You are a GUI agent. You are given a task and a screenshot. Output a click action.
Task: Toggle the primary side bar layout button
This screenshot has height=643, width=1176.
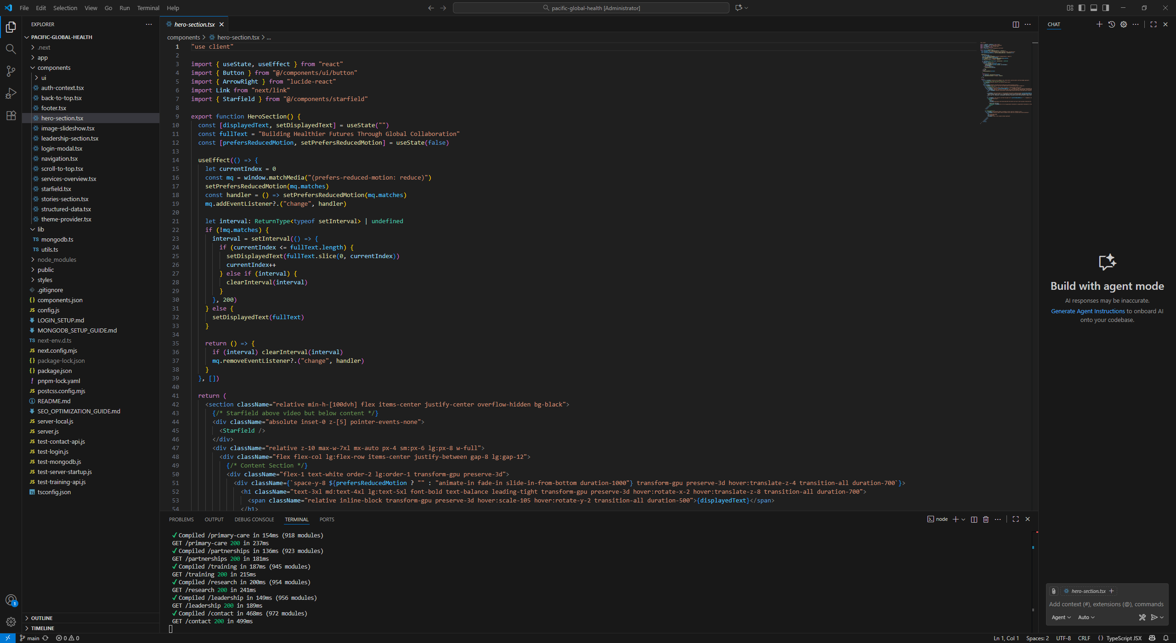click(1082, 8)
